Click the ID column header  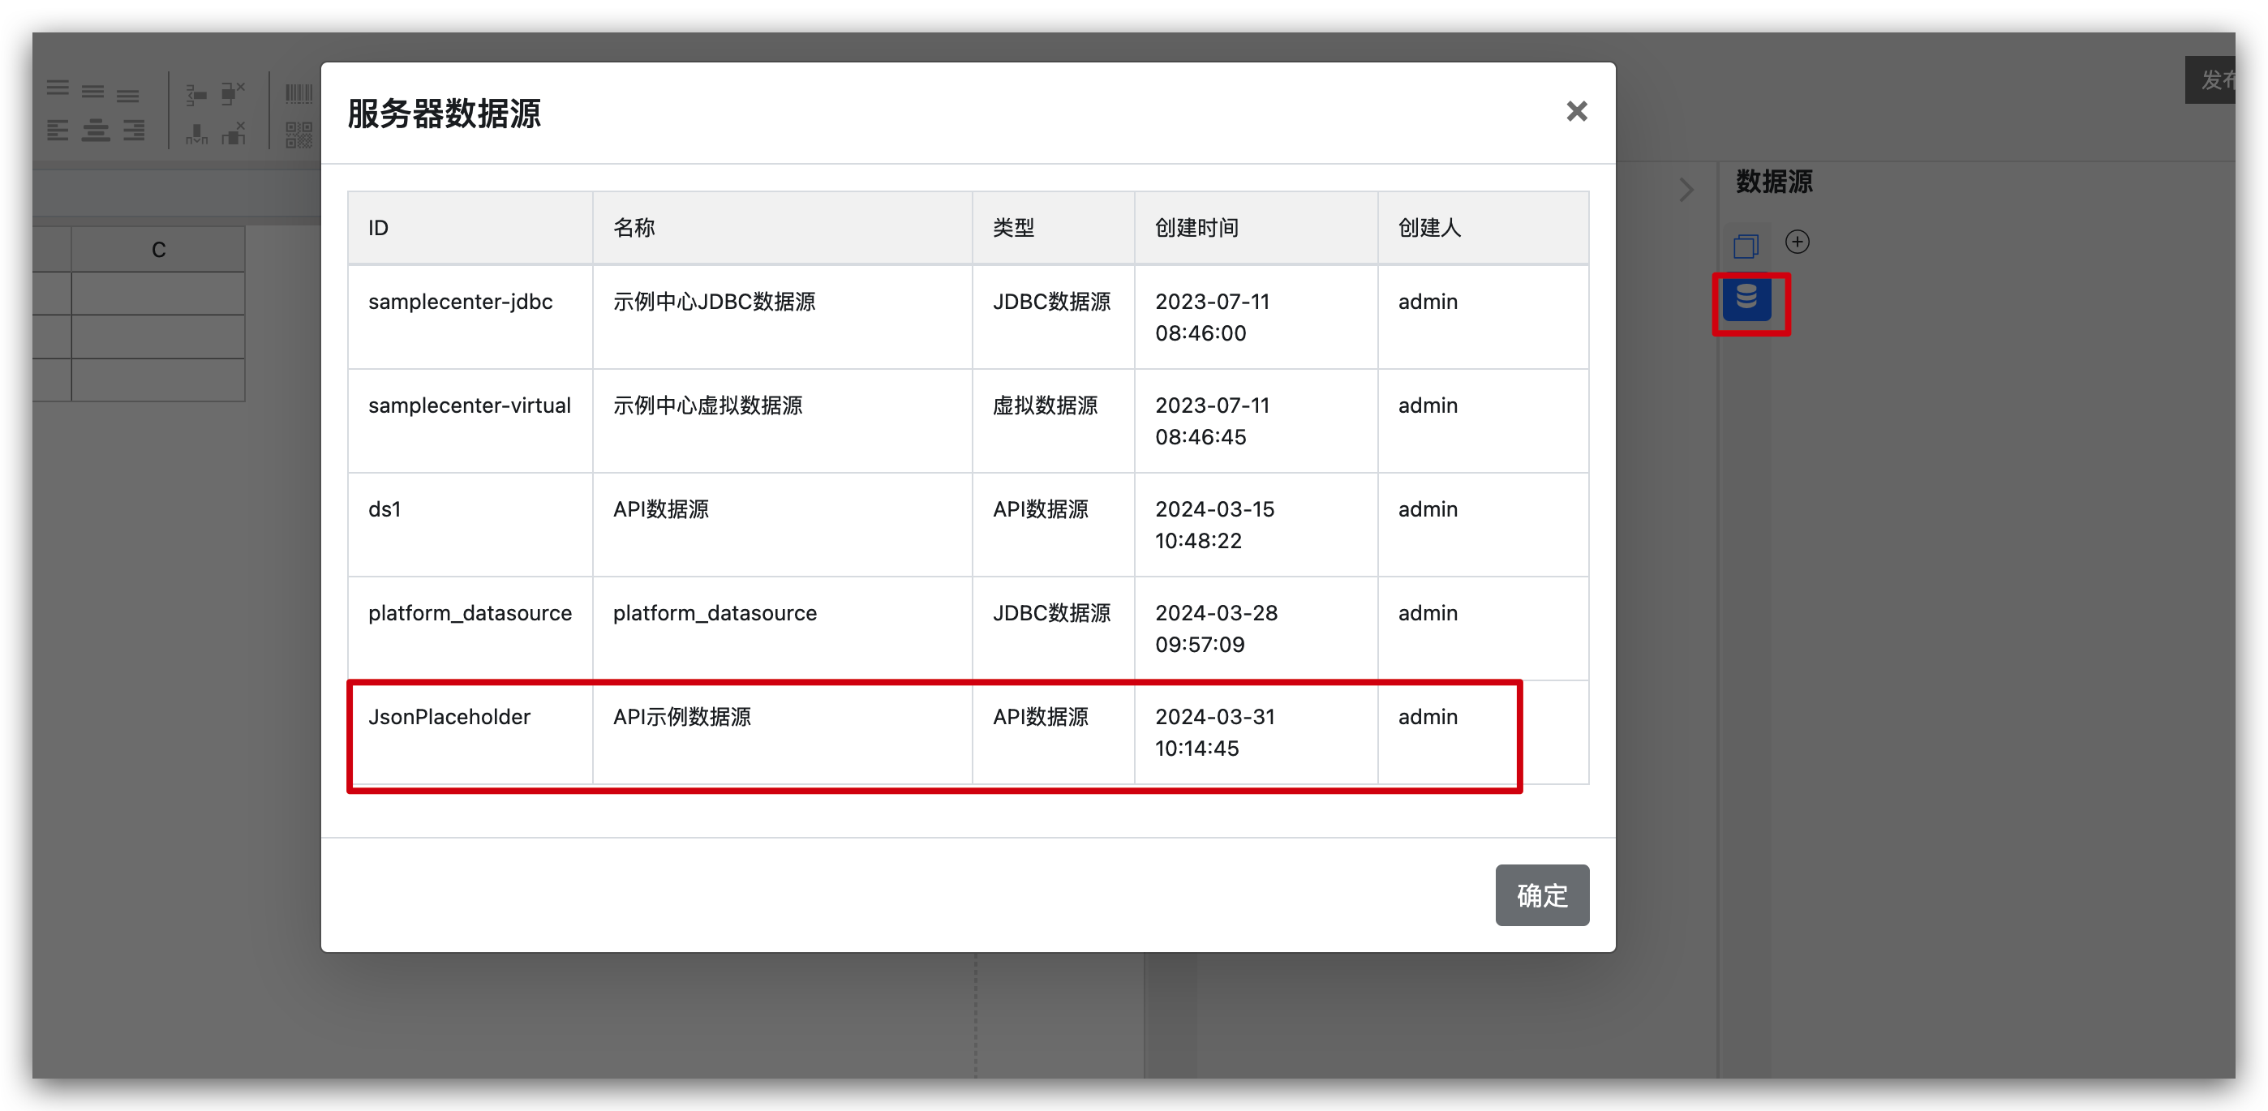click(x=470, y=227)
